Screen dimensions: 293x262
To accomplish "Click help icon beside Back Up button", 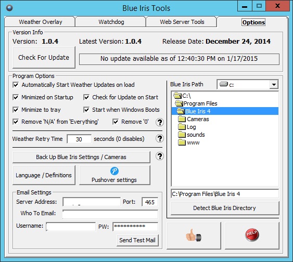I will click(x=160, y=156).
